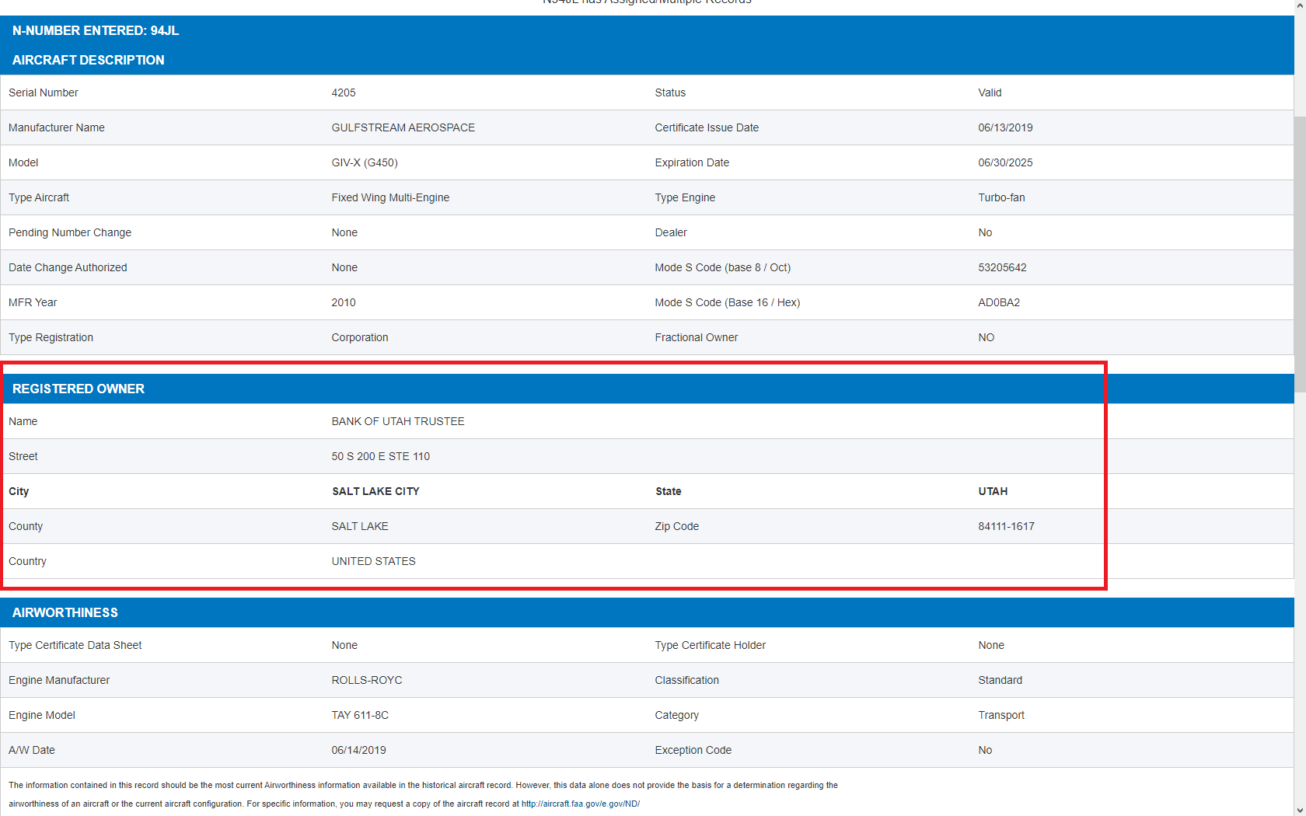Click the Type Certificate Holder label
This screenshot has width=1306, height=816.
click(710, 645)
